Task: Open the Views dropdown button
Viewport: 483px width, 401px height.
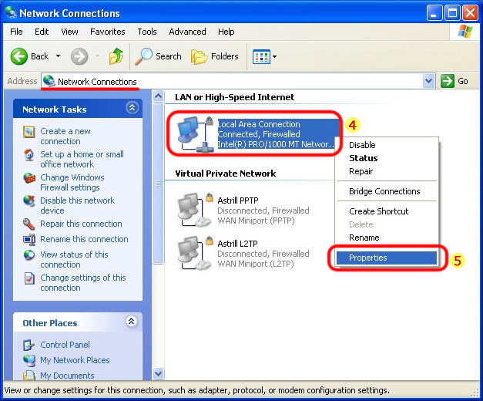Action: click(x=265, y=56)
